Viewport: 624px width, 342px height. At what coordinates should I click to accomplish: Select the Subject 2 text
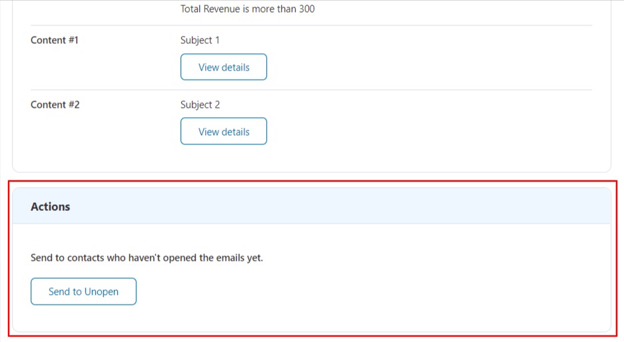pos(200,104)
